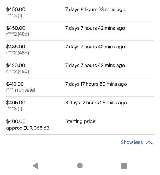
Task: Select bidder r***2 (486) on $450.00 bid
Action: click(18, 34)
